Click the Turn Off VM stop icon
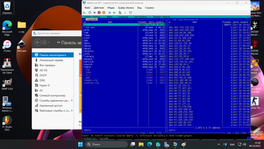 coord(94,12)
